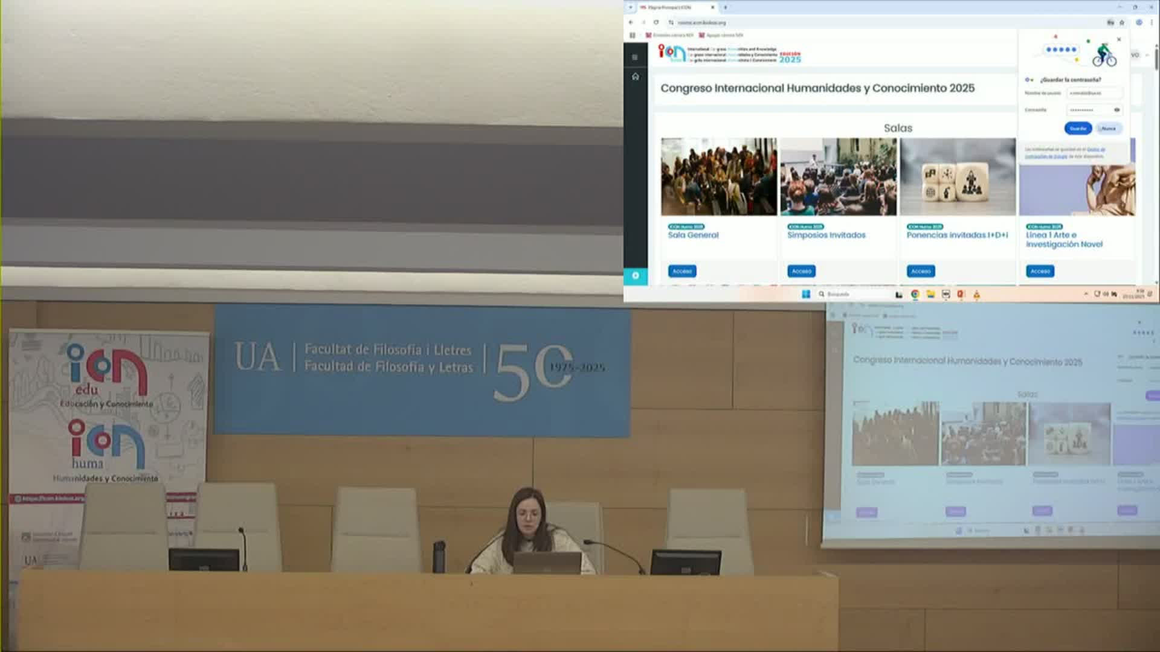Click the teal accessibility button in sidebar
The width and height of the screenshot is (1160, 652).
636,275
